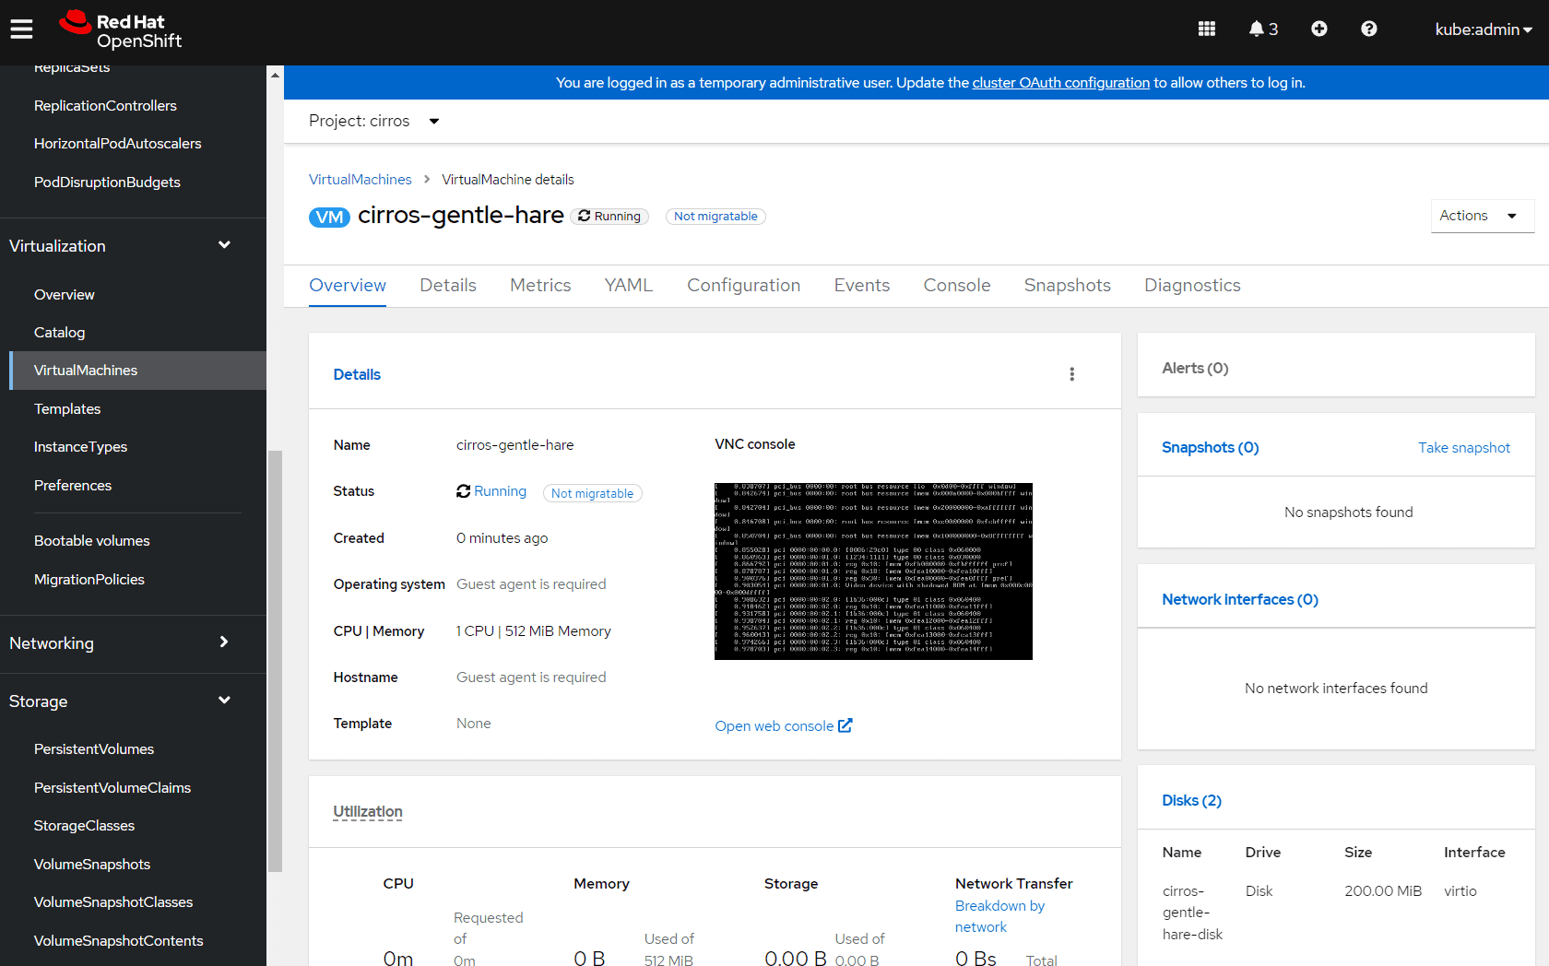Open the hamburger navigation menu
Image resolution: width=1549 pixels, height=966 pixels.
[x=21, y=29]
